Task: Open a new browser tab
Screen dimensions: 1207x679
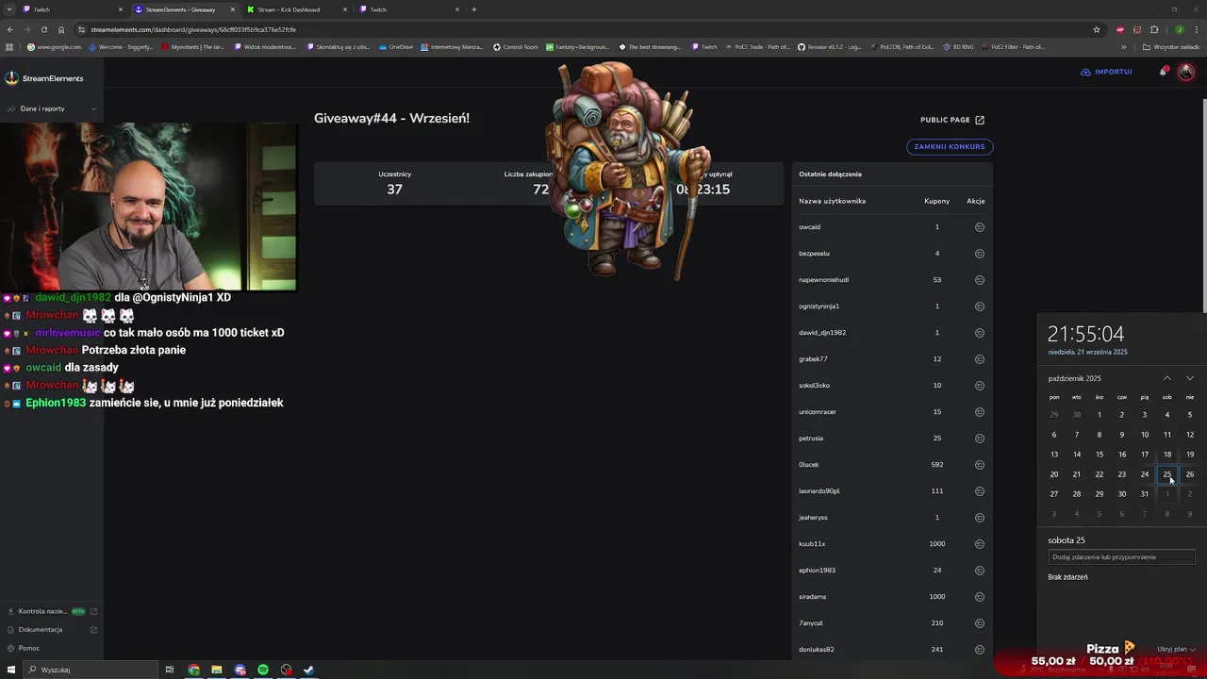Action: pyautogui.click(x=473, y=9)
